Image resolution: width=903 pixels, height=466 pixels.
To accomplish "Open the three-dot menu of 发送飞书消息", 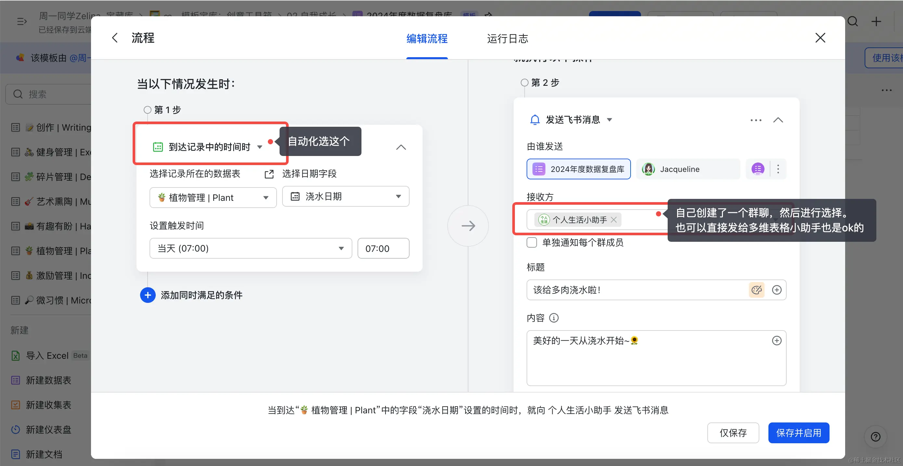I will [756, 120].
